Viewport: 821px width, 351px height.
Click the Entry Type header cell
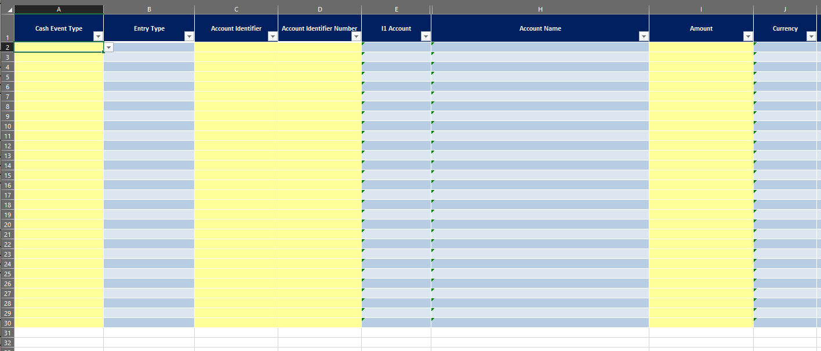tap(149, 28)
